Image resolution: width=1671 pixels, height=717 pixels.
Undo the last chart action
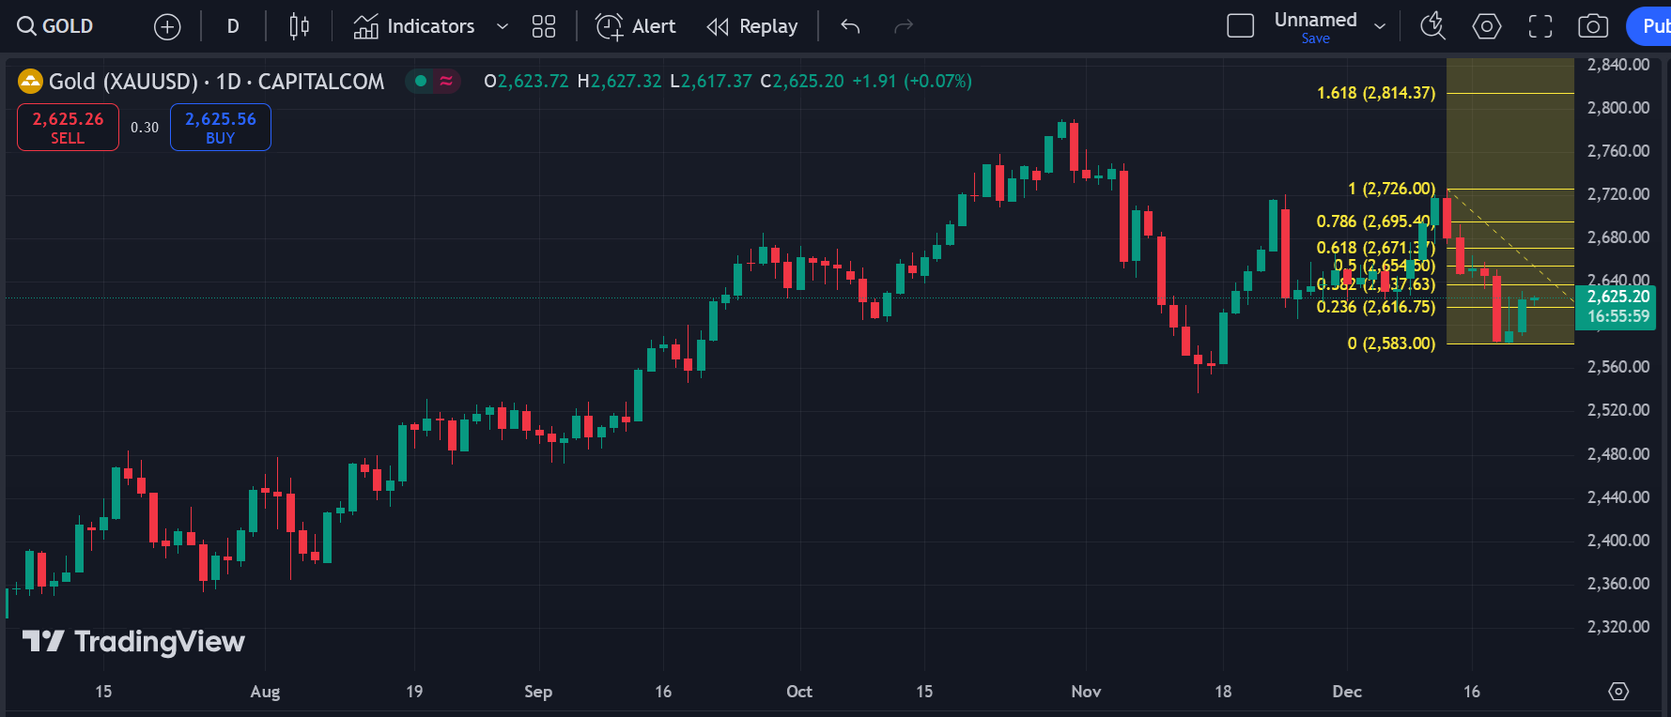[850, 27]
